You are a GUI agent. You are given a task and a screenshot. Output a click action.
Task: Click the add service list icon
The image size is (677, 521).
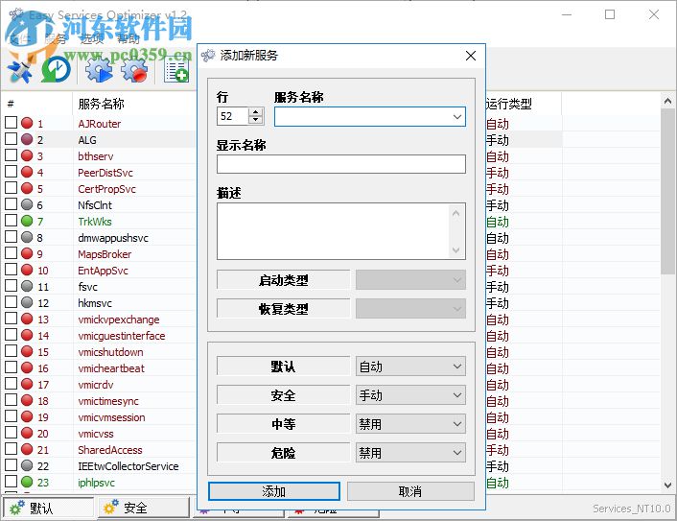pyautogui.click(x=176, y=71)
